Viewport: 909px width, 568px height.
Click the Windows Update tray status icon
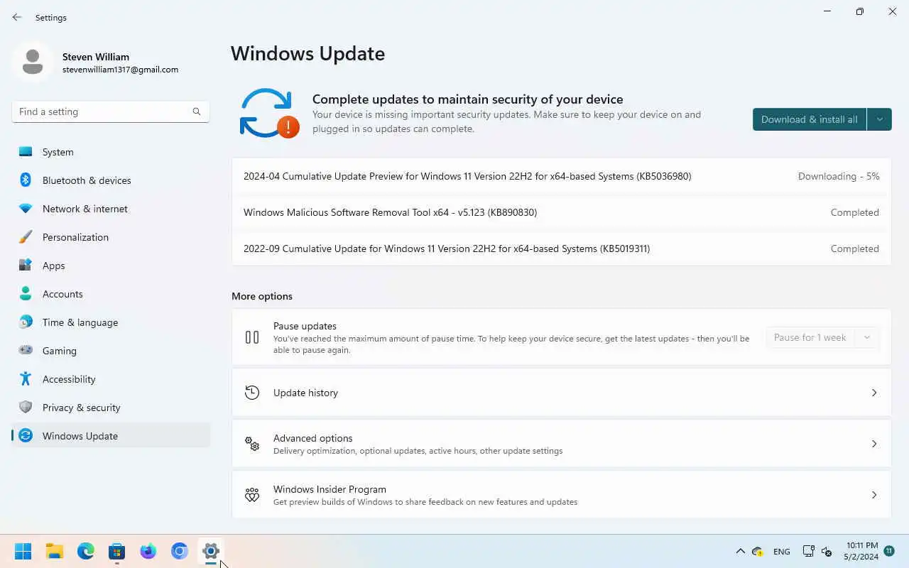758,552
